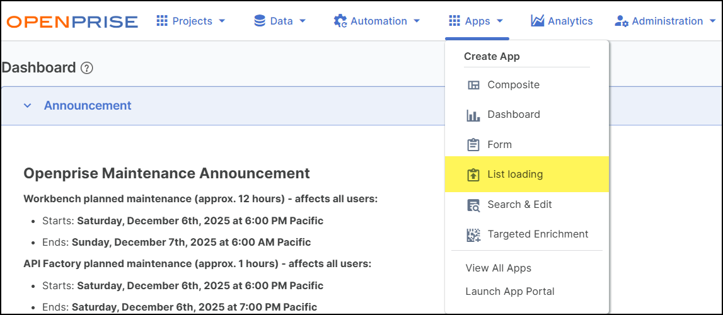The image size is (723, 315).
Task: Click the Dashboard bar chart icon
Action: coord(473,115)
